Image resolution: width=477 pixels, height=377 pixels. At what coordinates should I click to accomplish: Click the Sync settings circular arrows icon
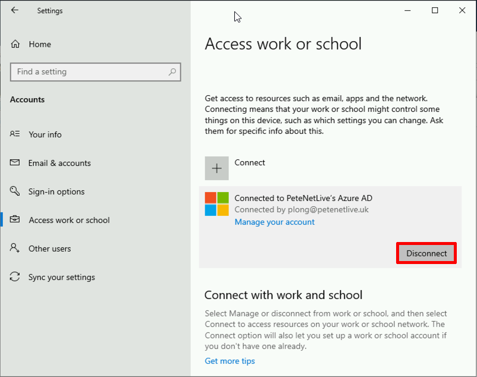click(x=15, y=277)
